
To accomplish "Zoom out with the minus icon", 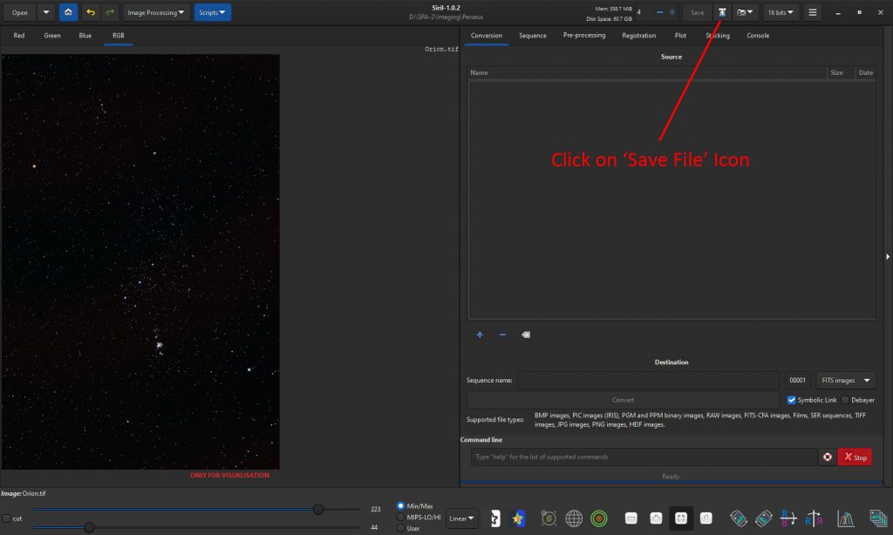I will (x=631, y=518).
